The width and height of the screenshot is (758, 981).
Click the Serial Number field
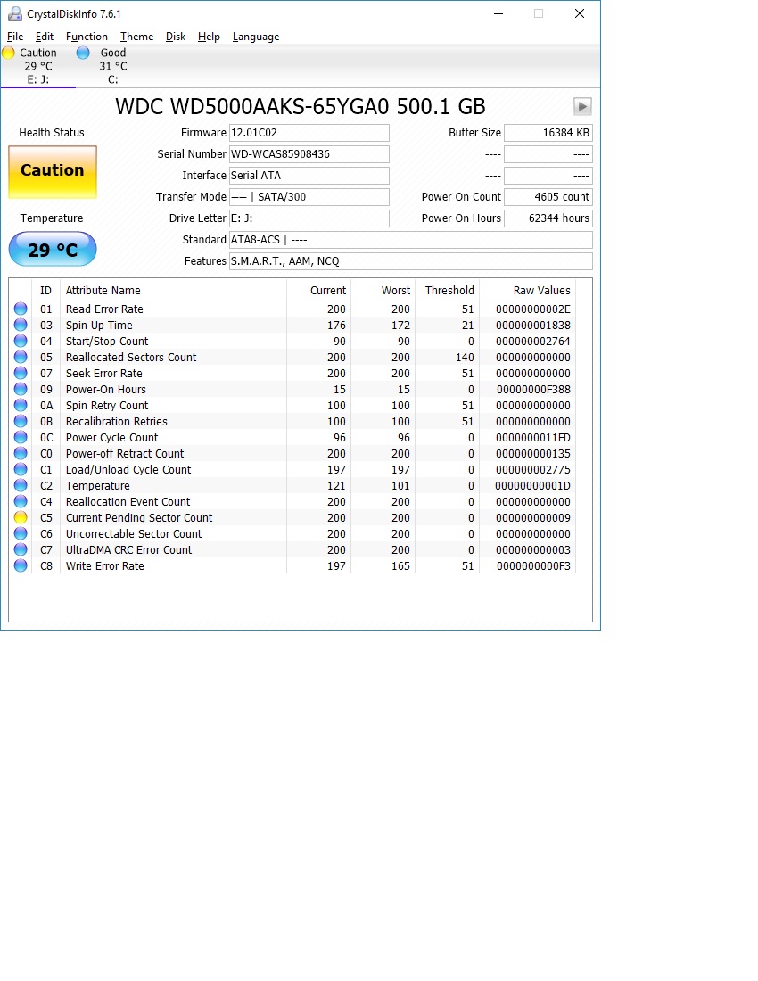pyautogui.click(x=309, y=154)
